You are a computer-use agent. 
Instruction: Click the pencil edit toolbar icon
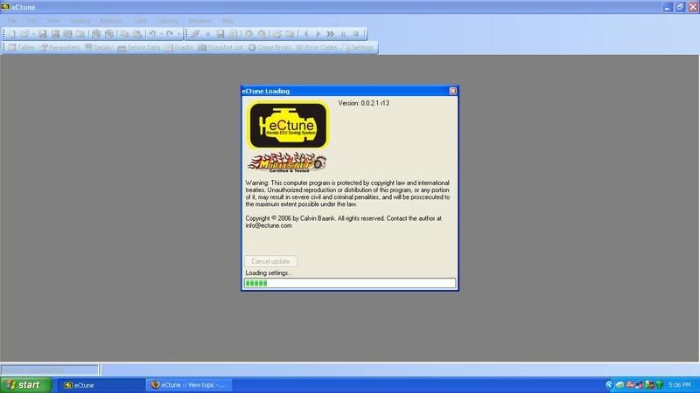[x=195, y=34]
